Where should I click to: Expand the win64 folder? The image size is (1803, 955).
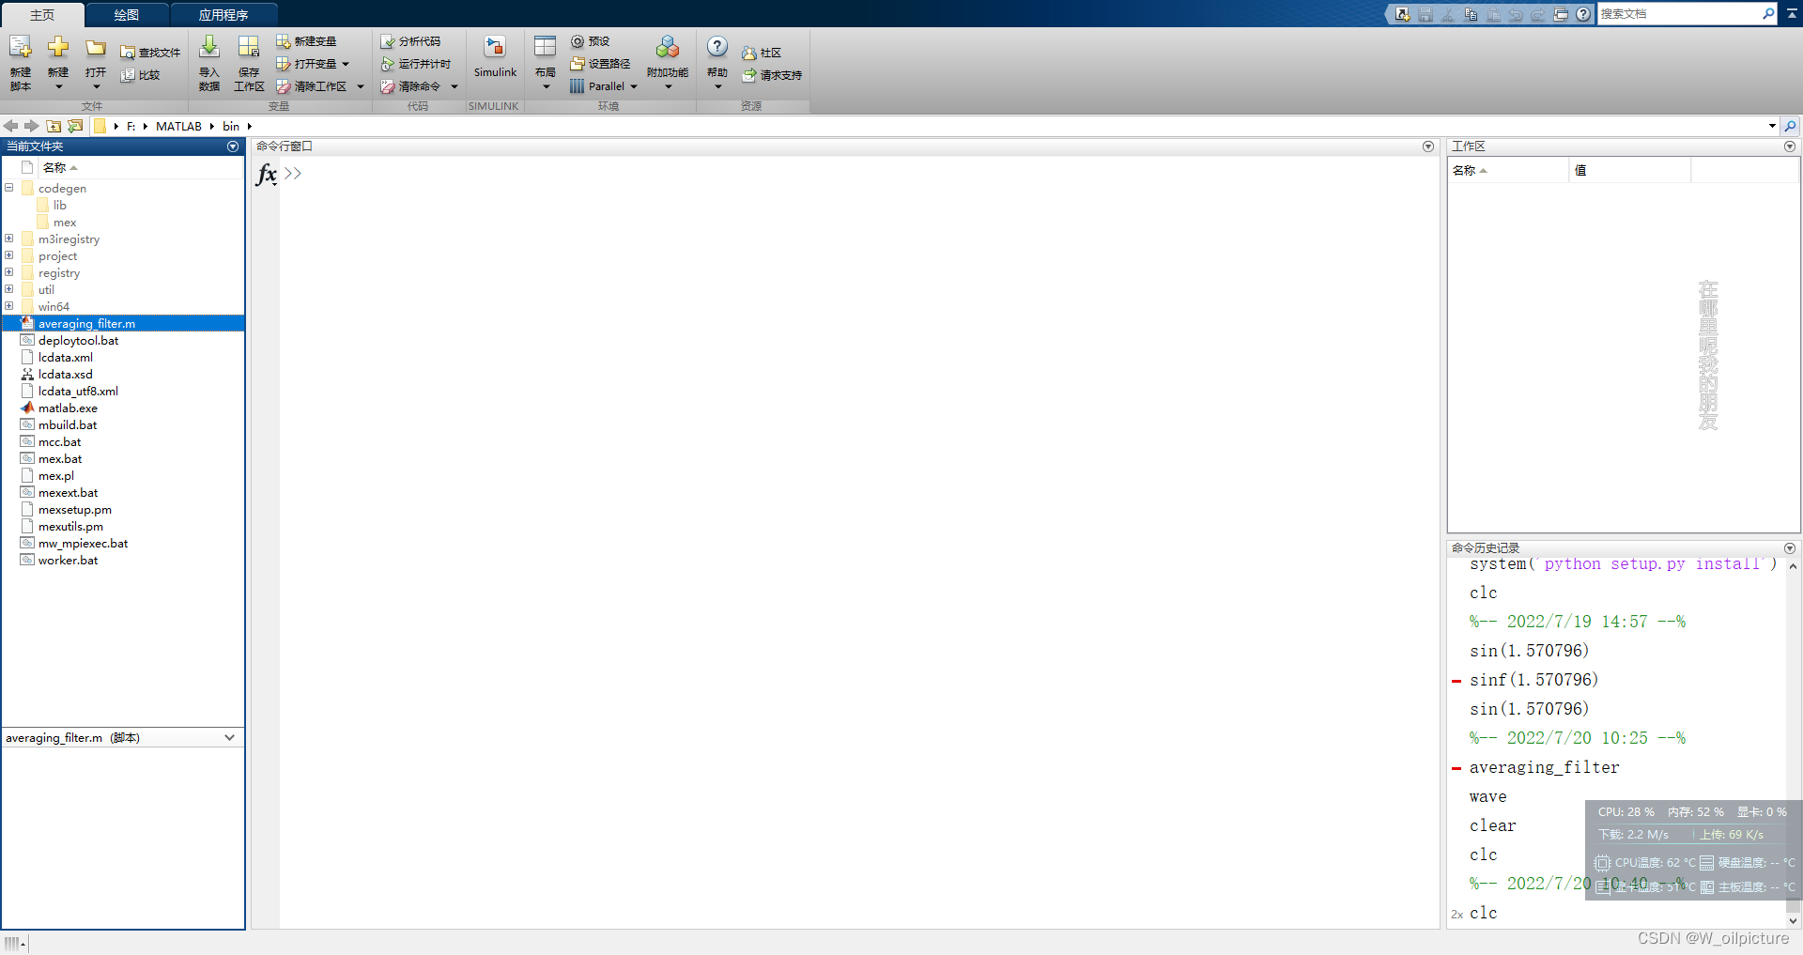click(x=9, y=306)
